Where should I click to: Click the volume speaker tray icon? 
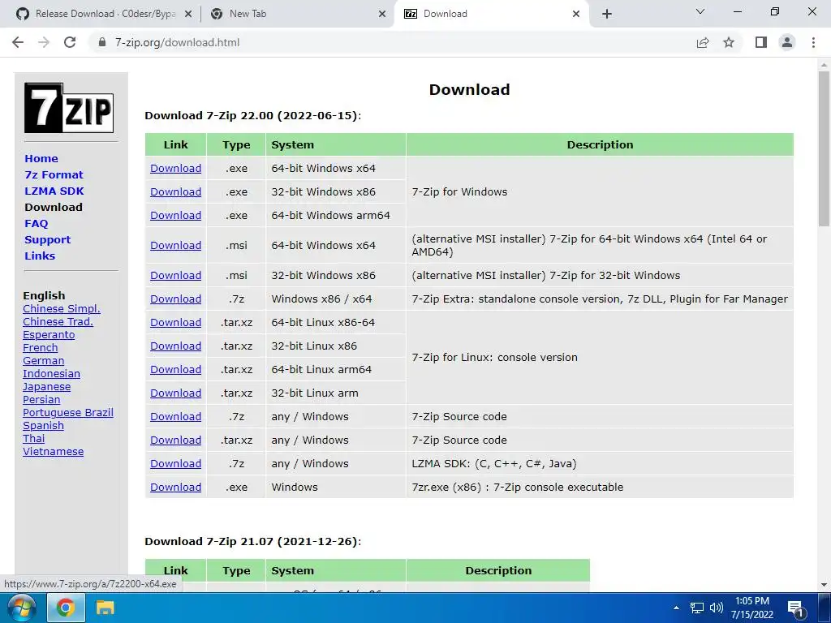[717, 608]
